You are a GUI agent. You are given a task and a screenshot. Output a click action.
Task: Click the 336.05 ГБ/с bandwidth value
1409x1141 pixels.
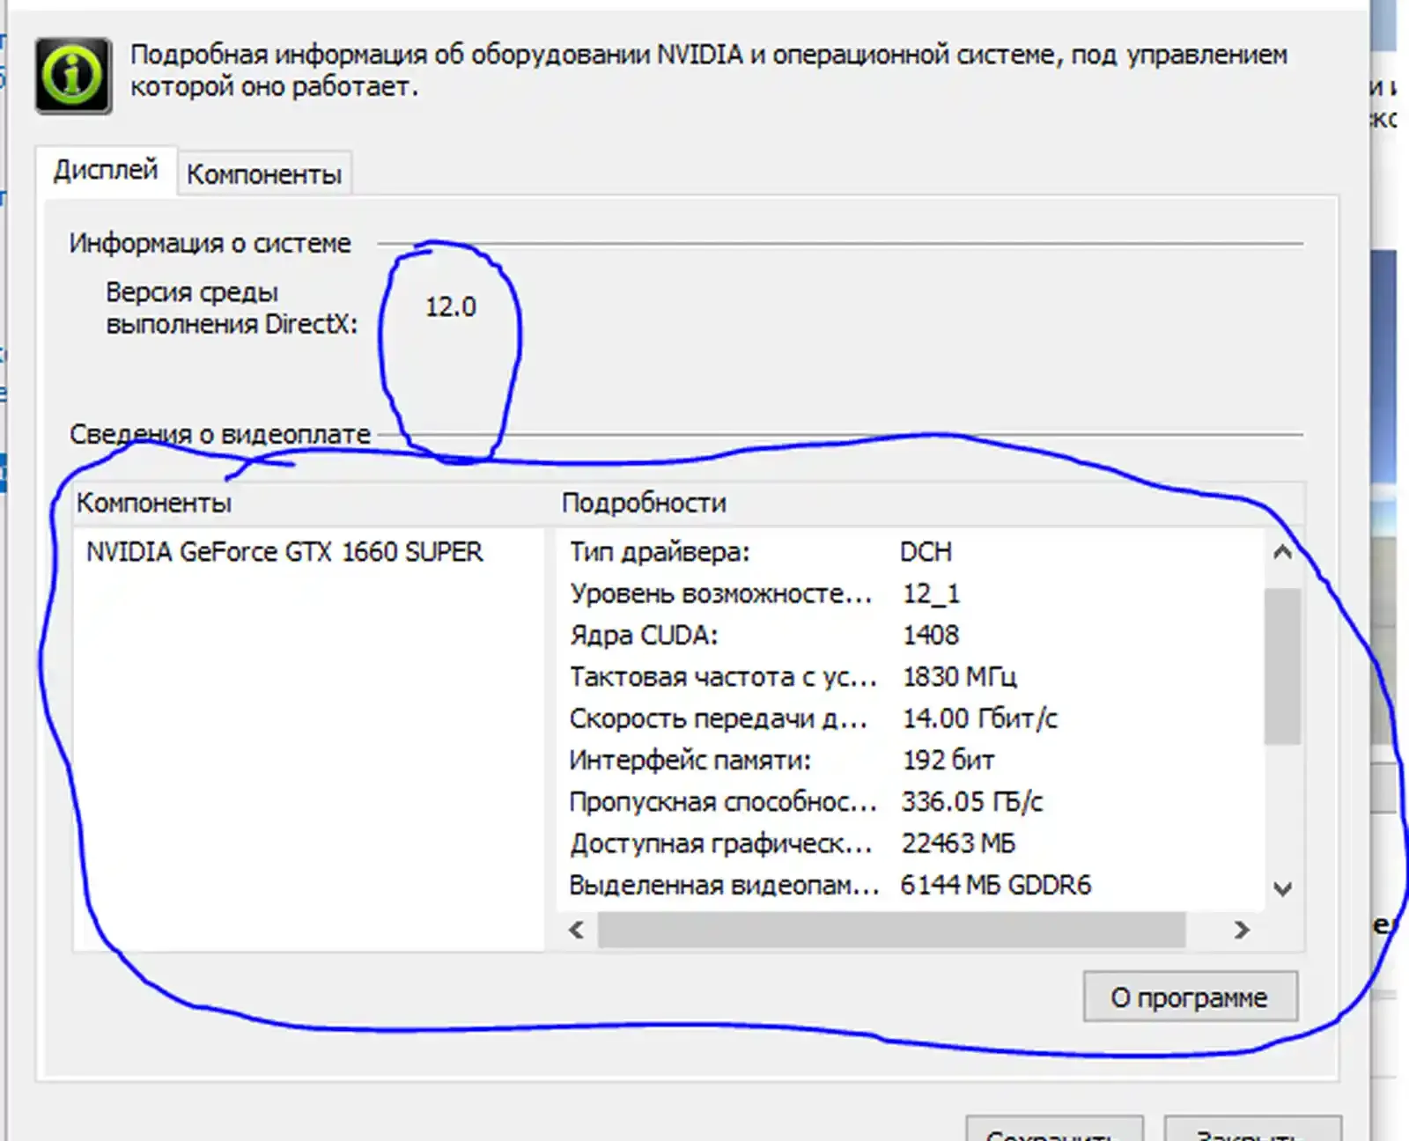971,801
